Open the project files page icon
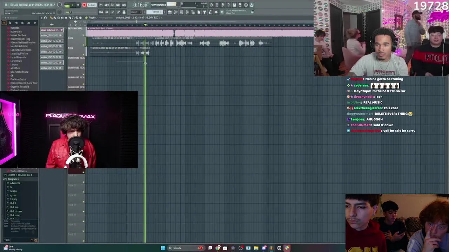Image resolution: width=449 pixels, height=252 pixels. click(x=199, y=12)
